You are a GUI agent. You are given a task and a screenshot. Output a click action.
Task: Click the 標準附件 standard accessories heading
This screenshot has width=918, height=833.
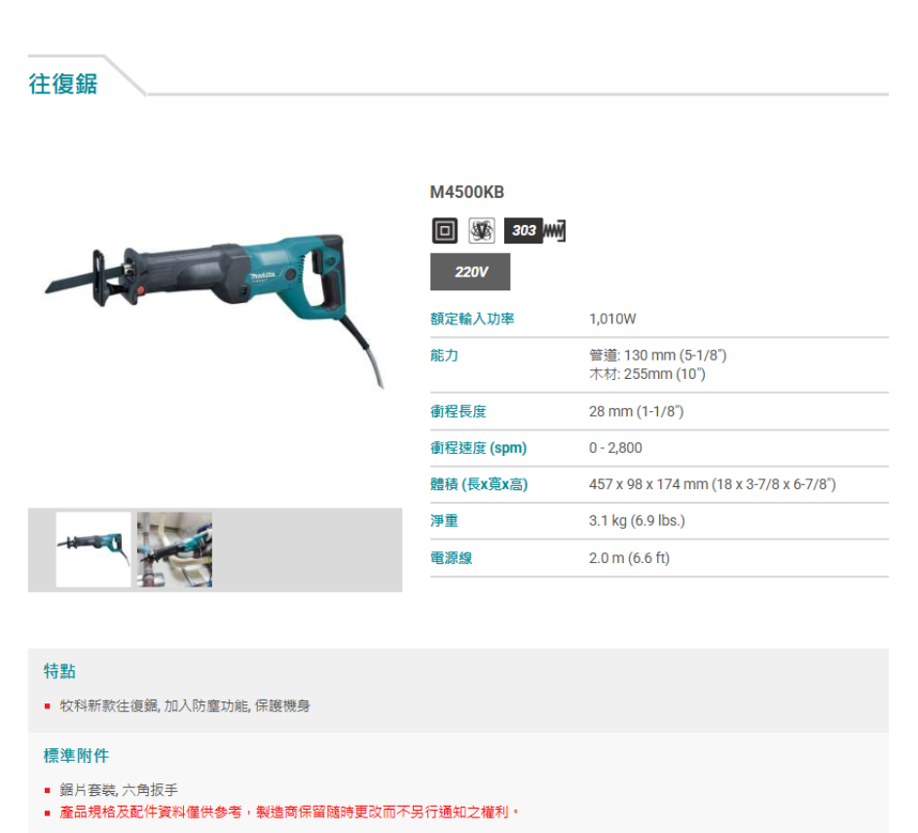tap(76, 756)
